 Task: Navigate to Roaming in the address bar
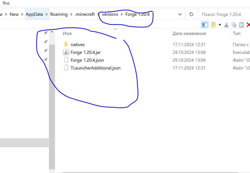tap(59, 14)
